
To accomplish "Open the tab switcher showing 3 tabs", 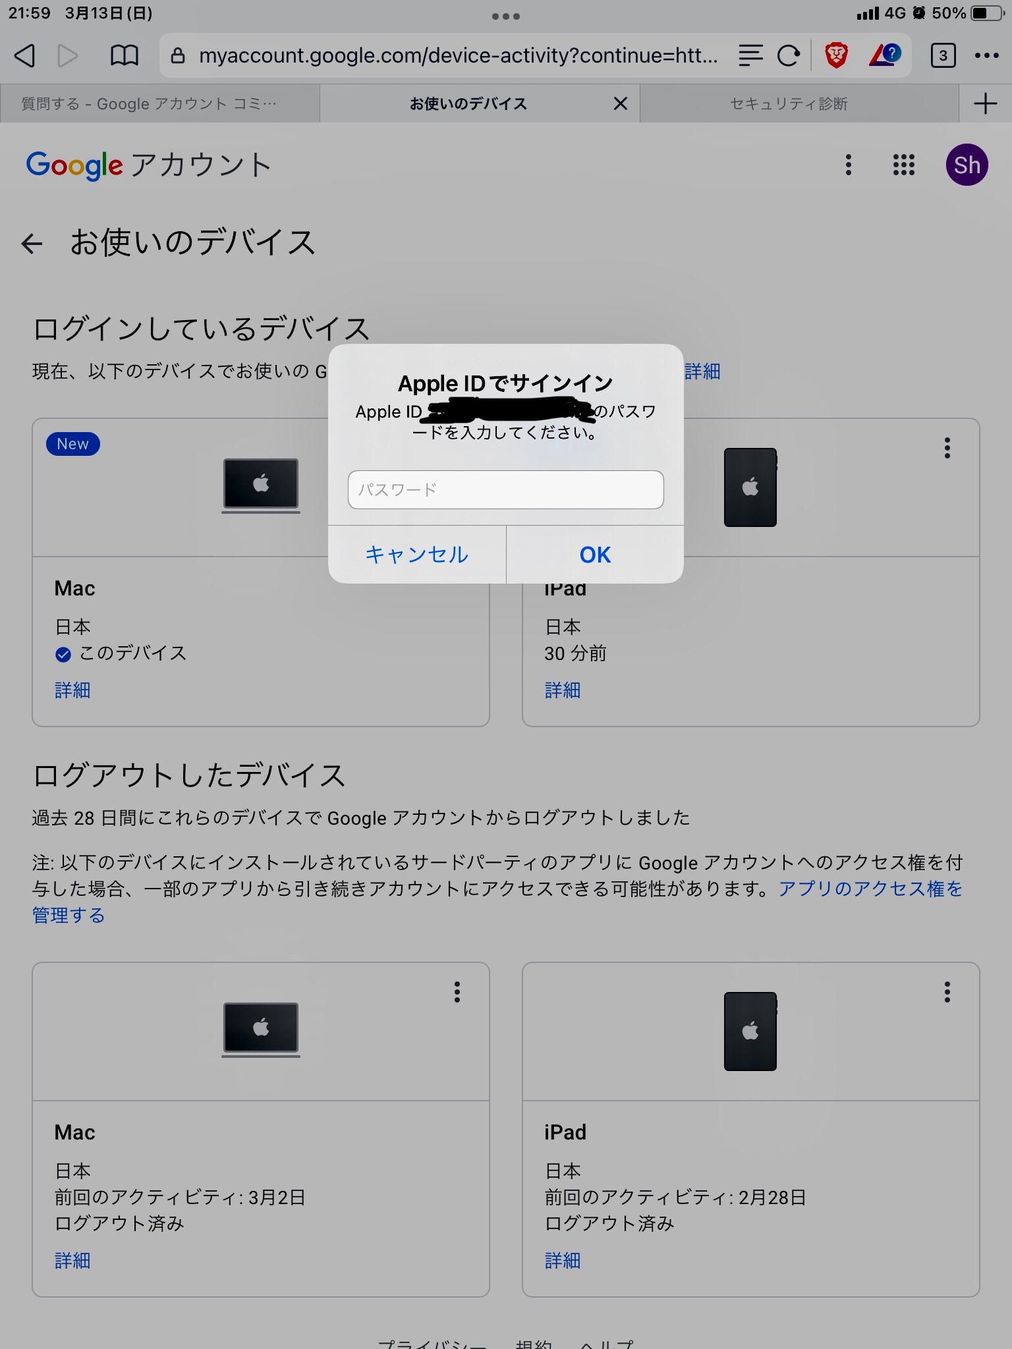I will (943, 56).
